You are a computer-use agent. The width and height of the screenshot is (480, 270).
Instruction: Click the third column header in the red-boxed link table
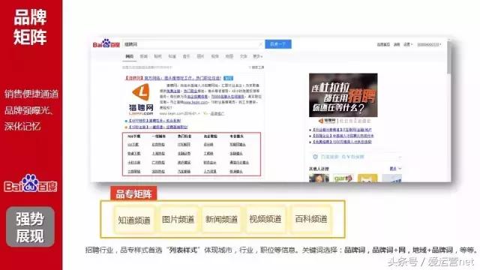click(x=184, y=136)
